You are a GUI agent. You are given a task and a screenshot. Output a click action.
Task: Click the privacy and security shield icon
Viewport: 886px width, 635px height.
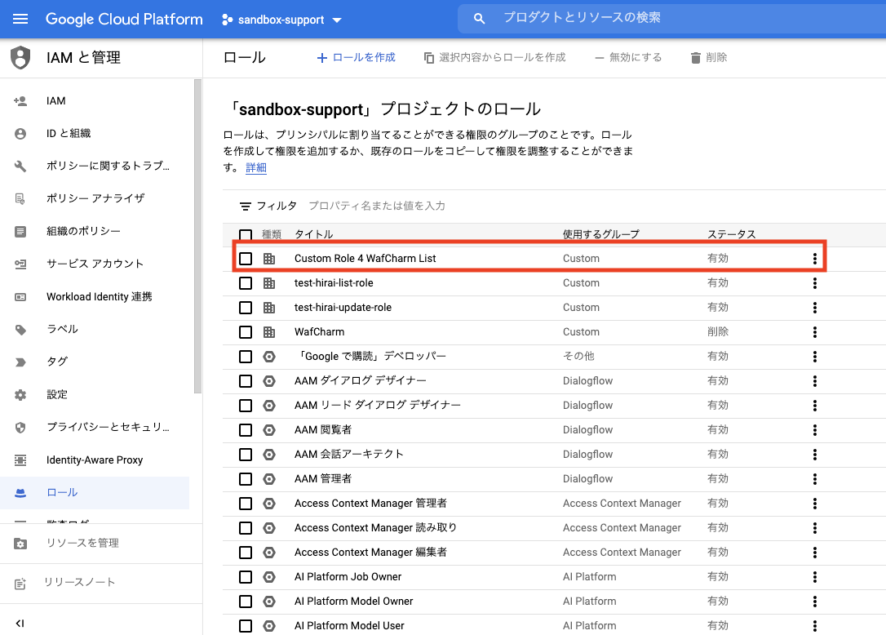(x=20, y=428)
